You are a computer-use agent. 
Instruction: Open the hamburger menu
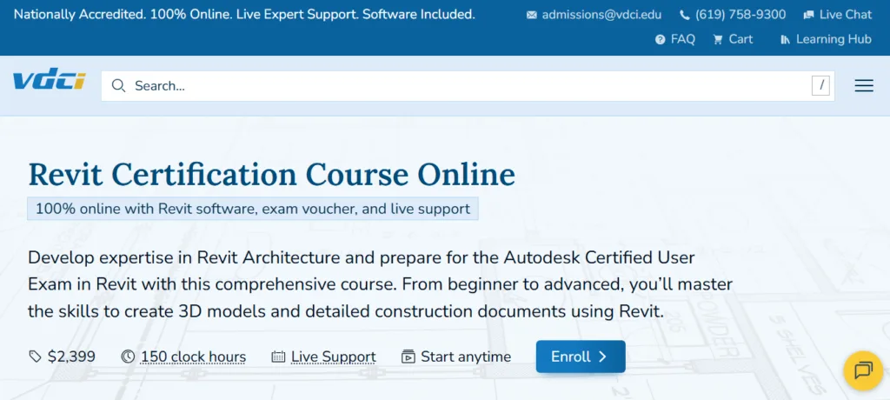click(x=864, y=86)
